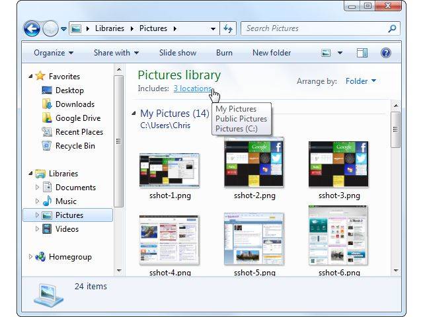Click the Forward navigation arrow button
423x317 pixels.
point(50,28)
